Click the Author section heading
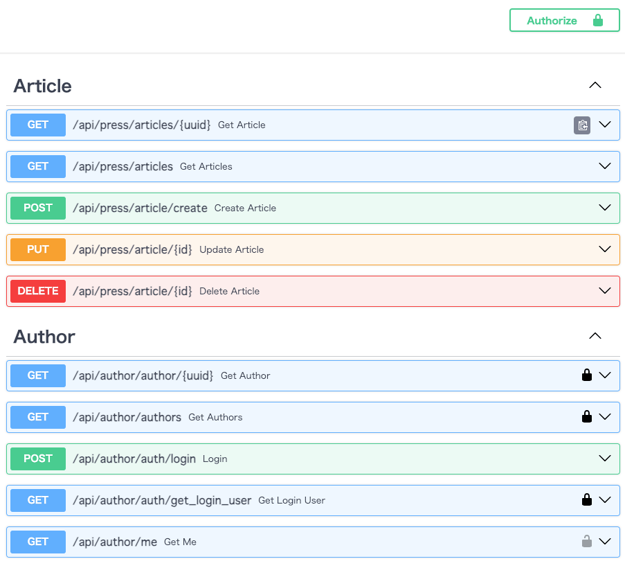 point(44,337)
